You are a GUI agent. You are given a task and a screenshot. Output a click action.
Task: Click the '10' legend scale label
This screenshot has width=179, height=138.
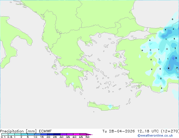pyautogui.click(x=35, y=137)
